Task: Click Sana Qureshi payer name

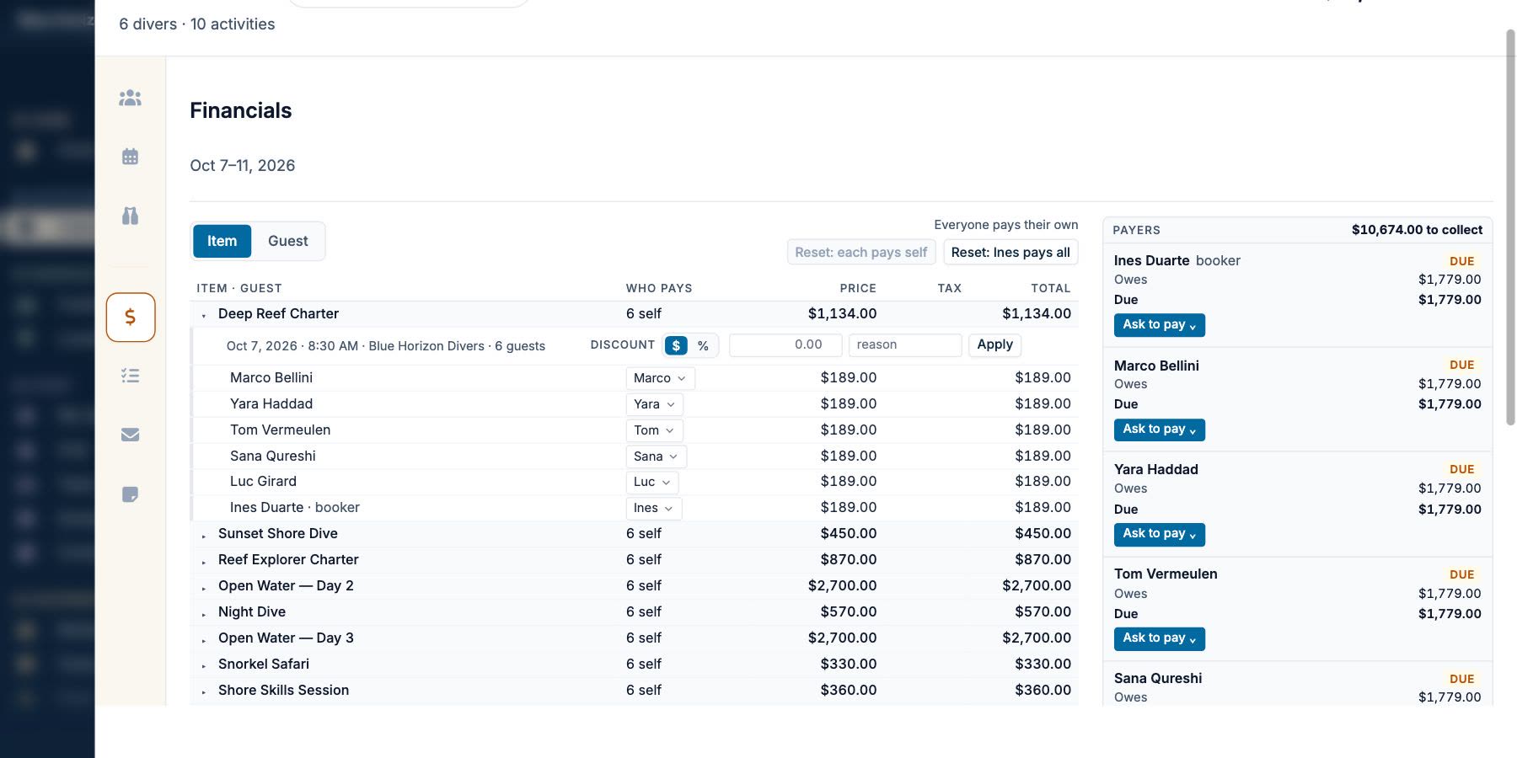Action: tap(1158, 679)
